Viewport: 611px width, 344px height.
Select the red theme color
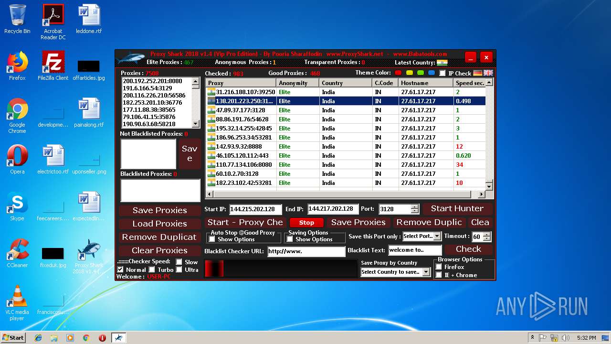[399, 73]
